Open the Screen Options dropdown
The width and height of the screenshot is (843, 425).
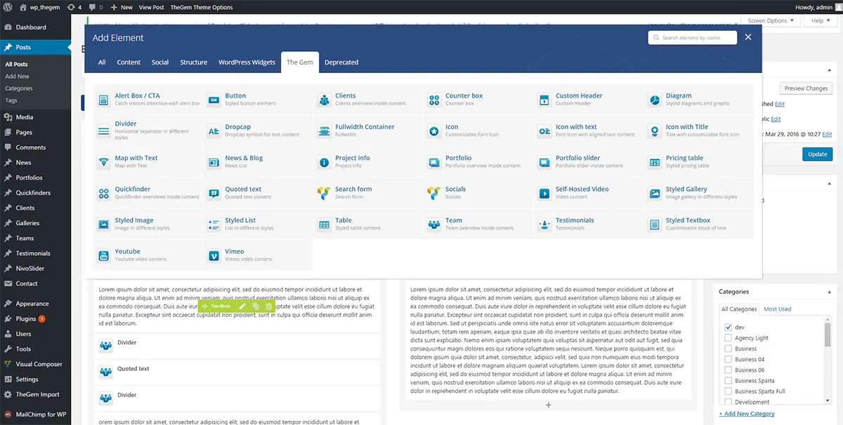[771, 20]
